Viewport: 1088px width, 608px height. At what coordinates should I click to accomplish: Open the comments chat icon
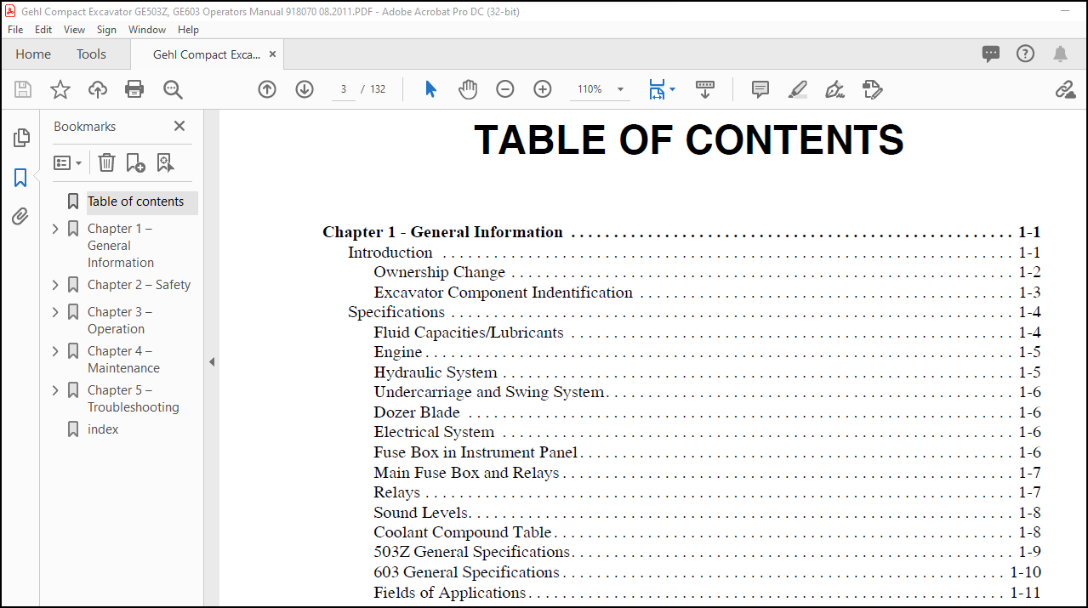[x=991, y=54]
